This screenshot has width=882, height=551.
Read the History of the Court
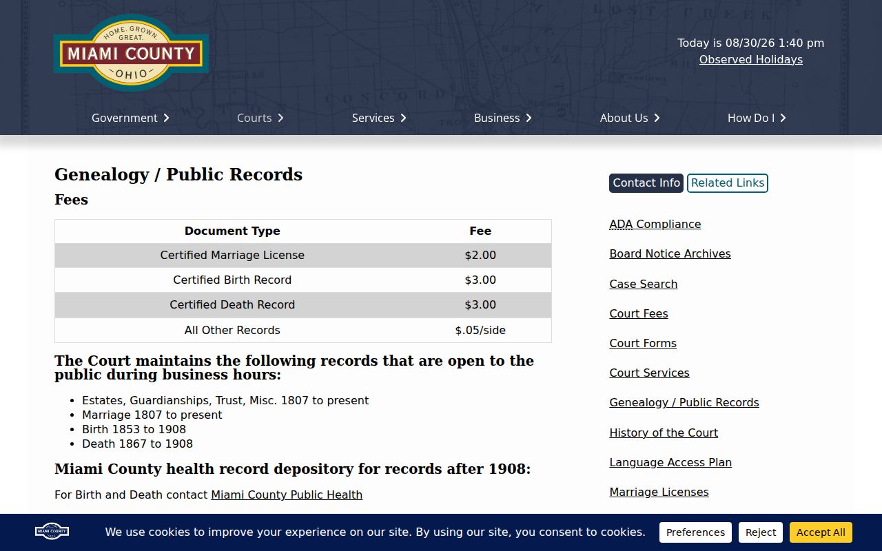(664, 433)
